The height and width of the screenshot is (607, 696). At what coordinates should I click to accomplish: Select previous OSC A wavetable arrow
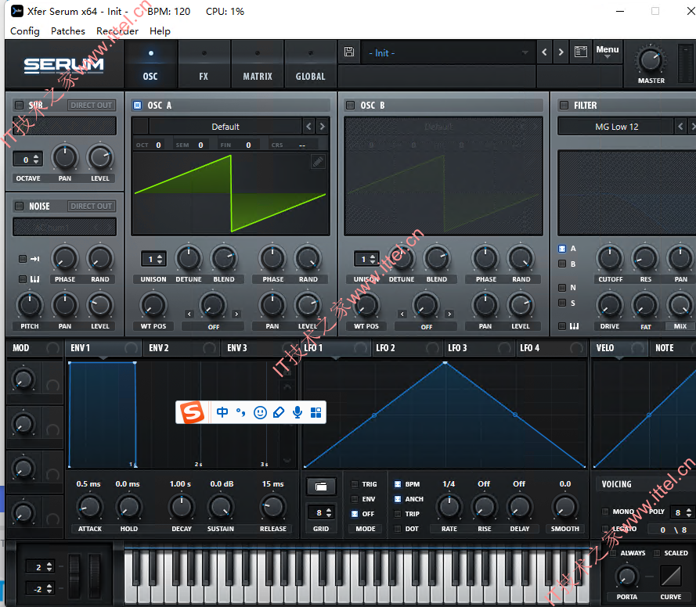tap(309, 127)
